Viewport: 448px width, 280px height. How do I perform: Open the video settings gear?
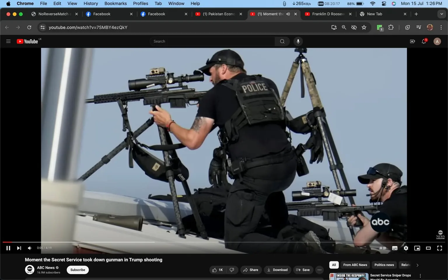coord(406,248)
